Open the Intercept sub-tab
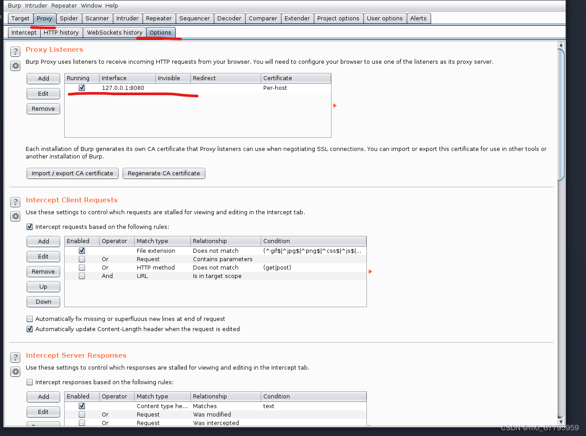Viewport: 586px width, 436px height. point(24,32)
